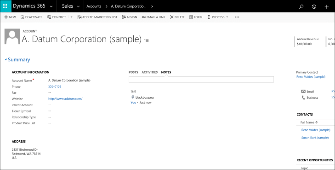The width and height of the screenshot is (335, 170).
Task: Click the account profile picture placeholder
Action: (12, 37)
